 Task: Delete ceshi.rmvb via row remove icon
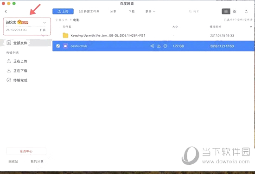(x=165, y=46)
